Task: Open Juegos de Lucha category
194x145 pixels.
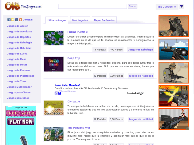Action: pyautogui.click(x=17, y=54)
